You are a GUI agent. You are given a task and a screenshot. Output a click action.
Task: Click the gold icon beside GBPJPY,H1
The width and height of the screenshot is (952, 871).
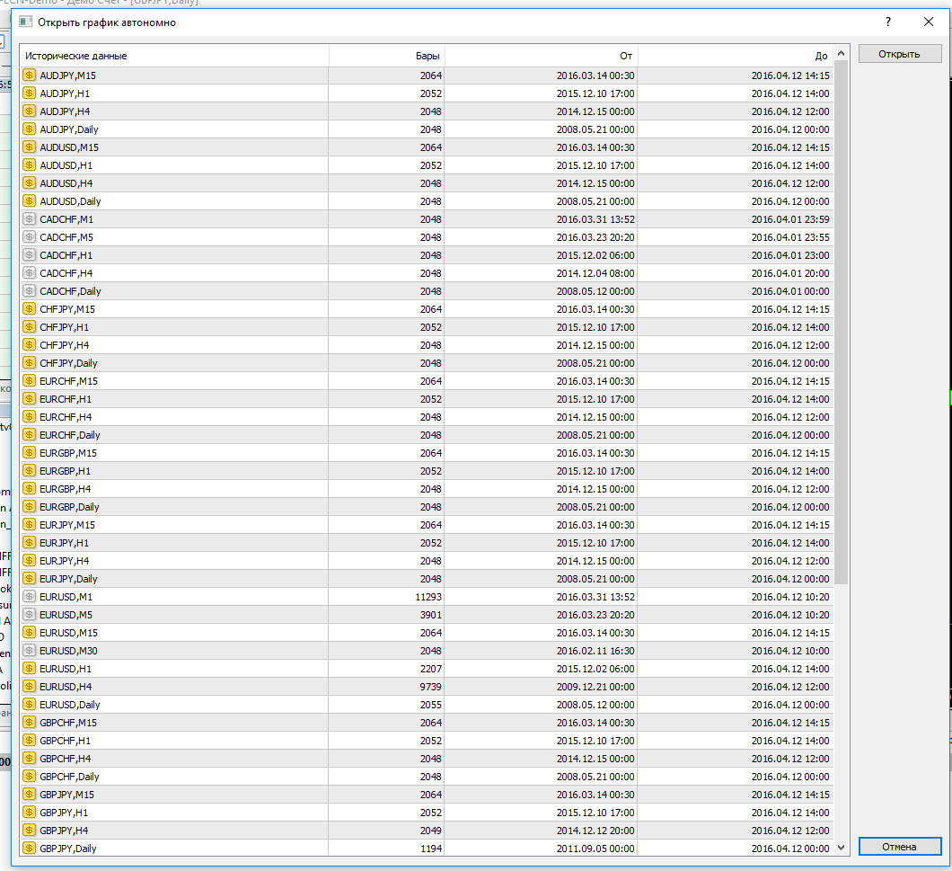[29, 813]
